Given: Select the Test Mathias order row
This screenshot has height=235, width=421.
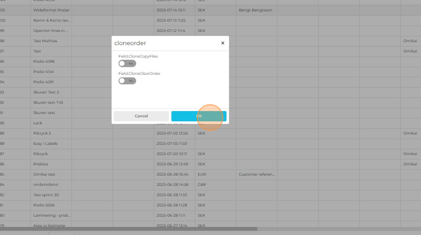Looking at the screenshot, I should (45, 41).
